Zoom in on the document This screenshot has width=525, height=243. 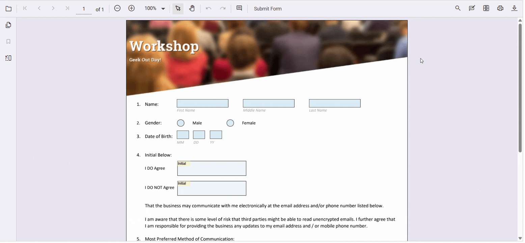[x=131, y=8]
